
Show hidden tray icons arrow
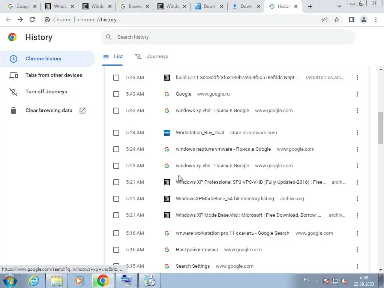(317, 281)
